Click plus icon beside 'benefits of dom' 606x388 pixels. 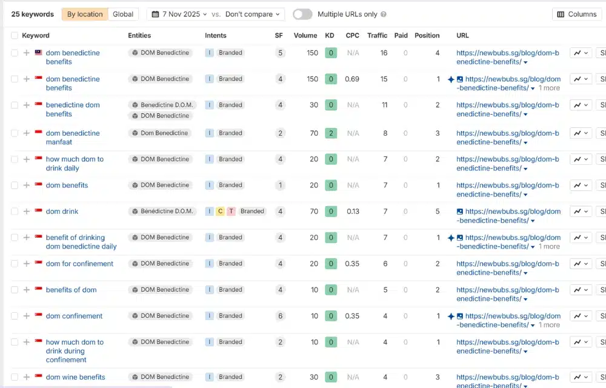click(26, 290)
